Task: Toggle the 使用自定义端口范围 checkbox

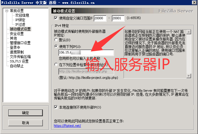Action: [x=56, y=18]
